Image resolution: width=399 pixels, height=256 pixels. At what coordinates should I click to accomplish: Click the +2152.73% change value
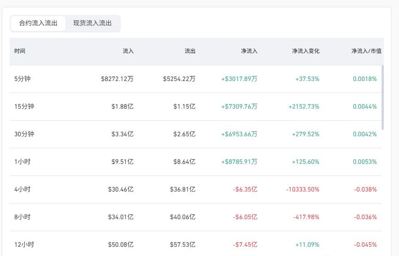tap(304, 106)
